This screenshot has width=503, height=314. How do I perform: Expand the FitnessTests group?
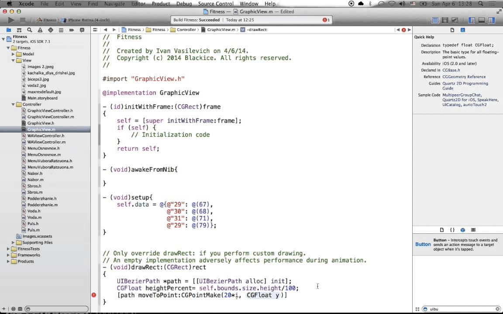coord(8,249)
